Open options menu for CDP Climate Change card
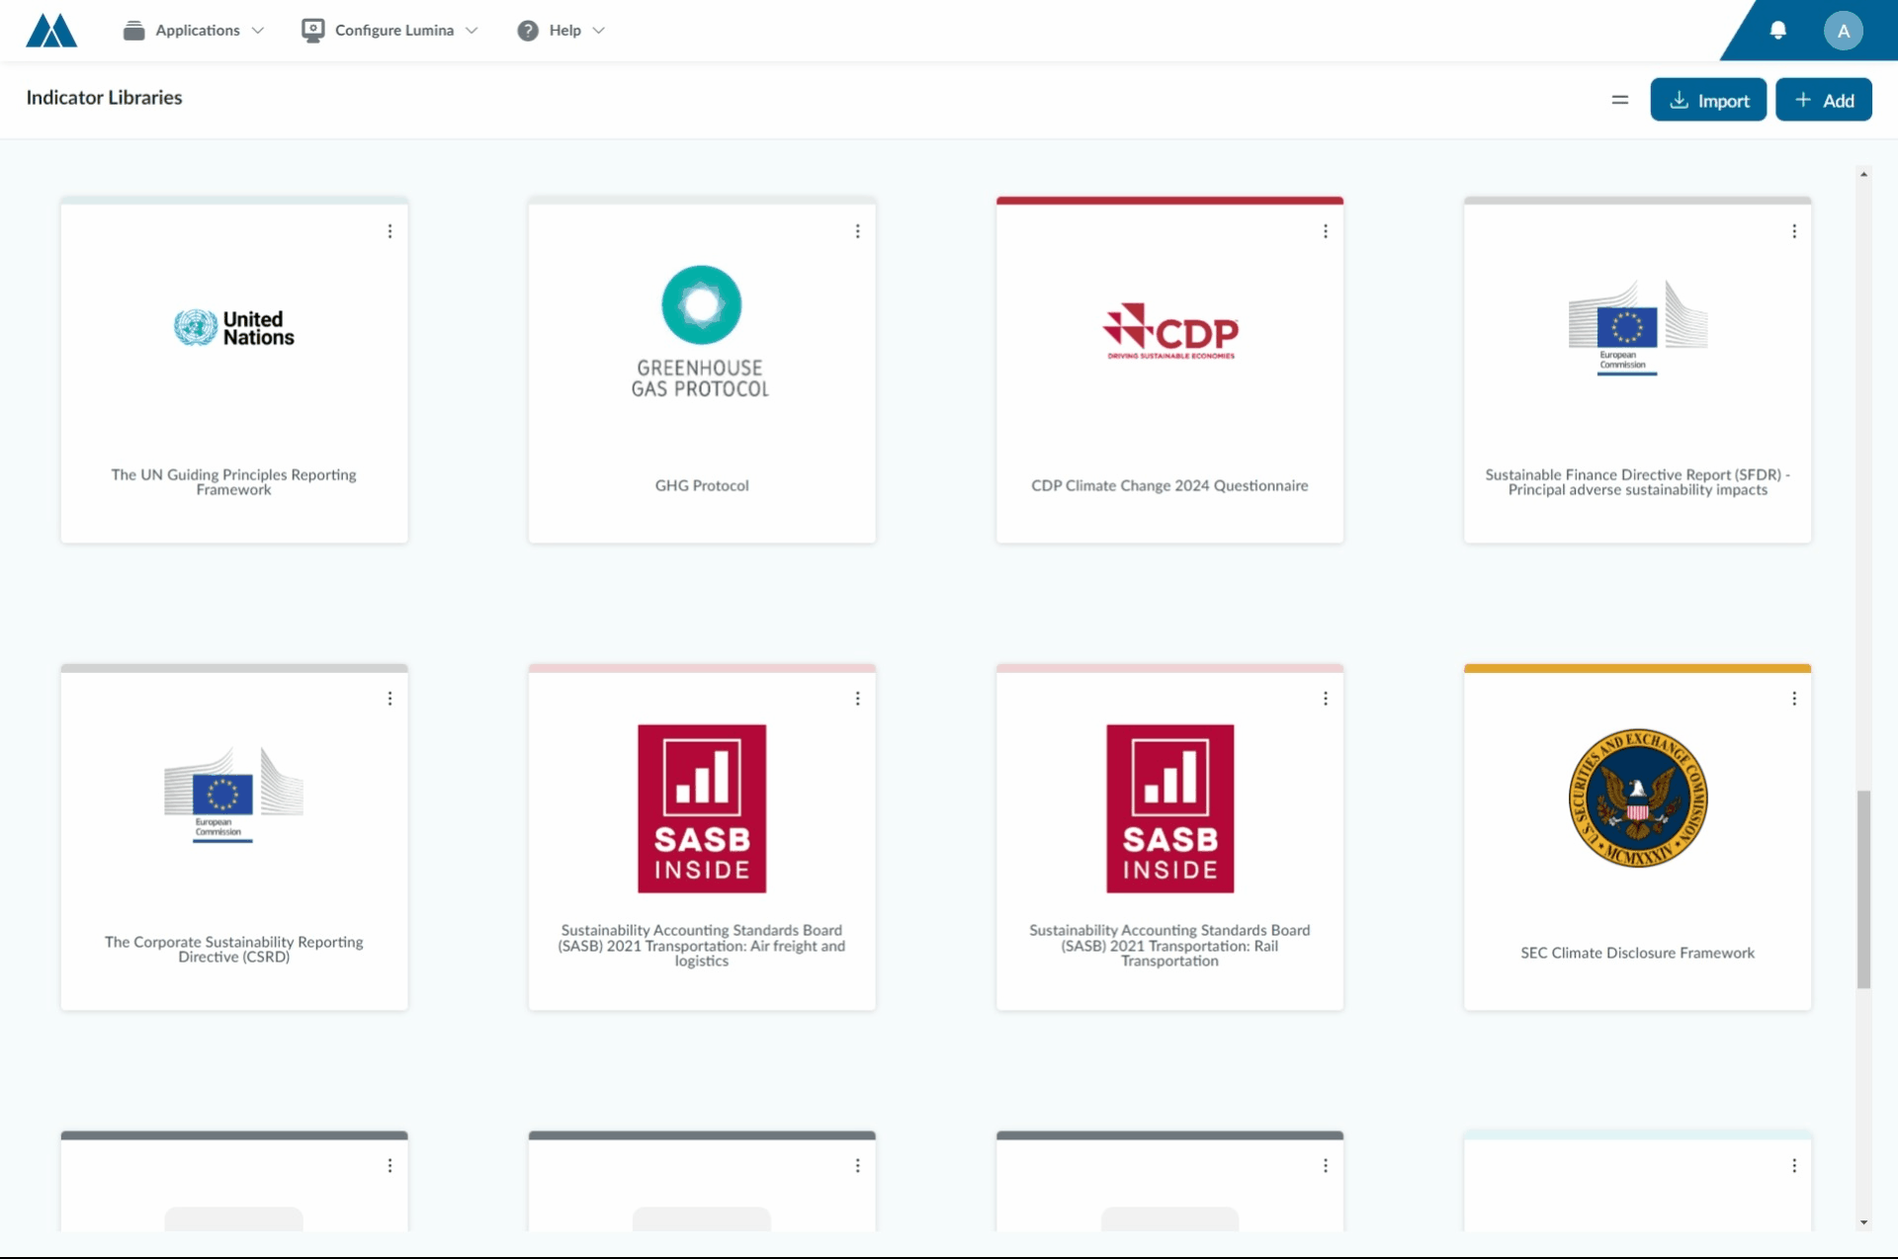The height and width of the screenshot is (1259, 1898). [1325, 231]
